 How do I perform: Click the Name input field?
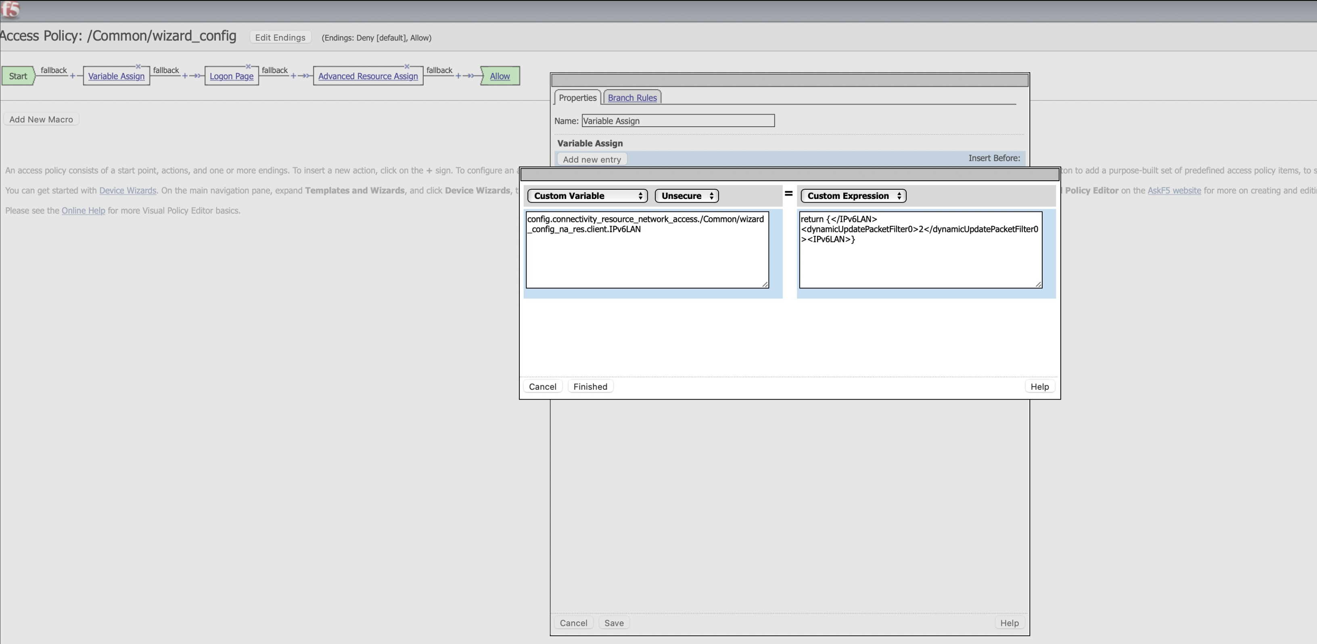[x=678, y=121]
